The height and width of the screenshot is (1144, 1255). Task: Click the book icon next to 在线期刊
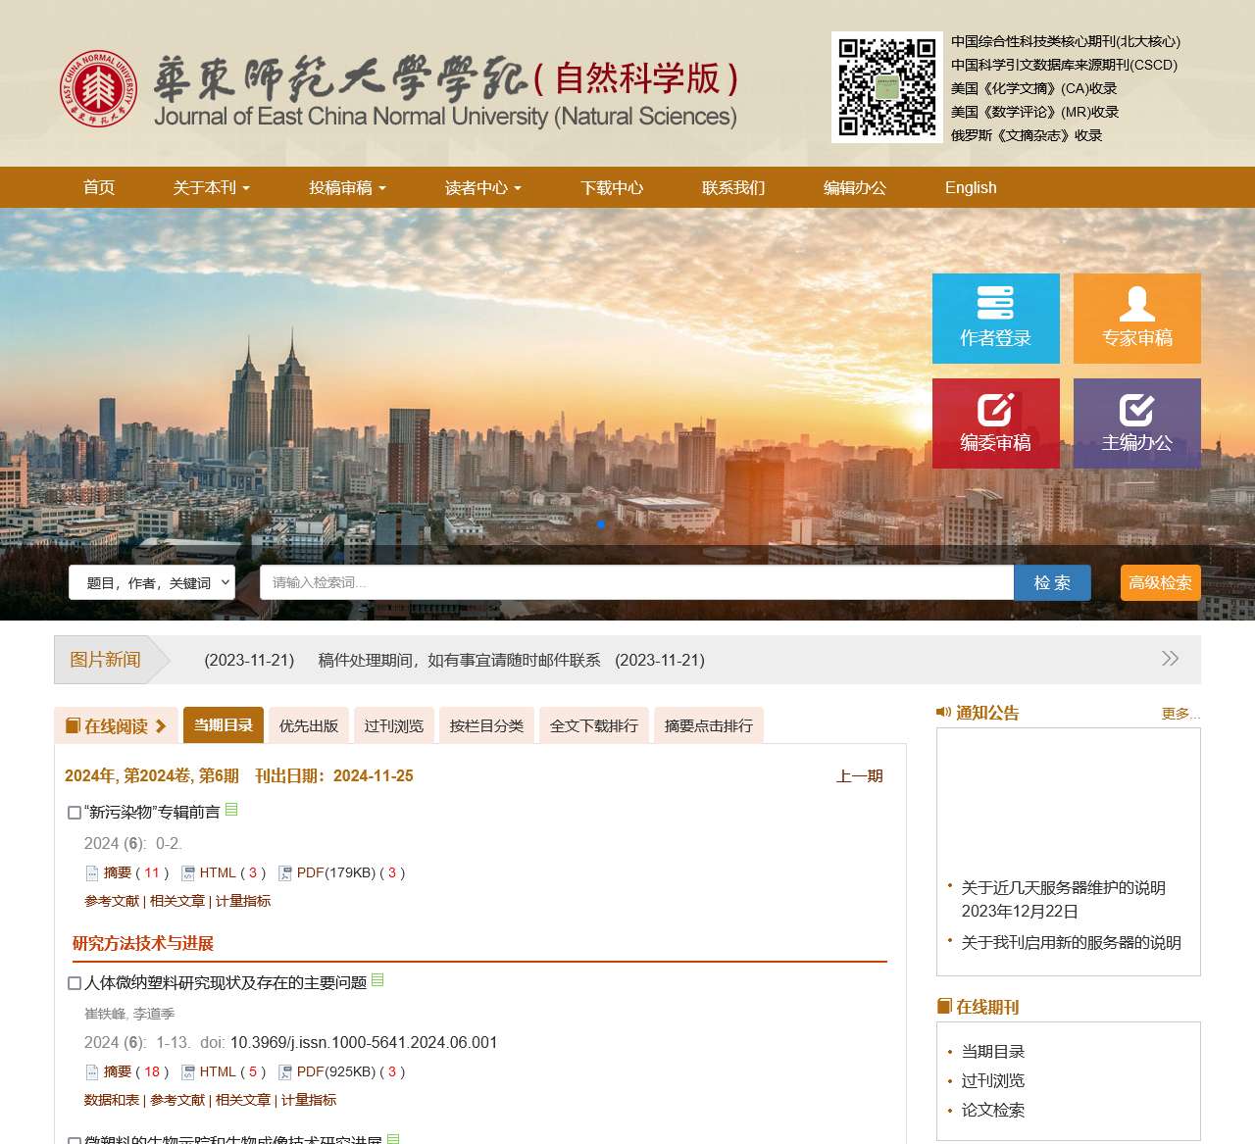(x=944, y=1006)
